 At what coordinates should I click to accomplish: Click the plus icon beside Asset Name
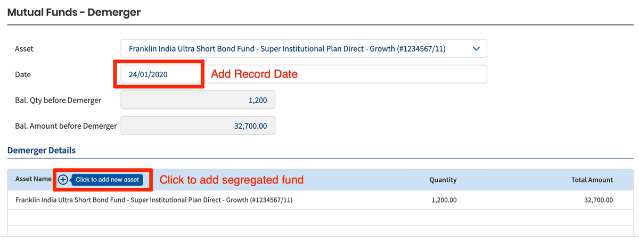point(63,180)
